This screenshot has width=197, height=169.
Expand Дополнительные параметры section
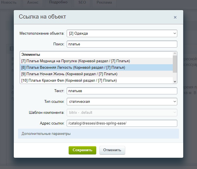coord(46,134)
